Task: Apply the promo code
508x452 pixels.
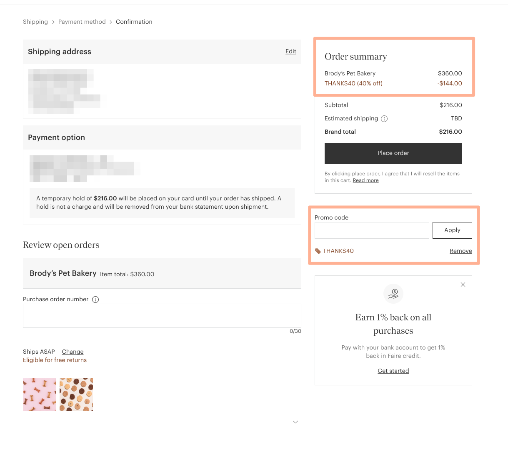Action: 452,230
